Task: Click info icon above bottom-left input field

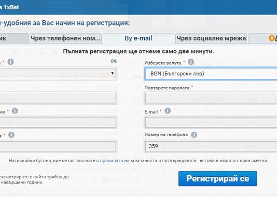Action: tap(11, 135)
